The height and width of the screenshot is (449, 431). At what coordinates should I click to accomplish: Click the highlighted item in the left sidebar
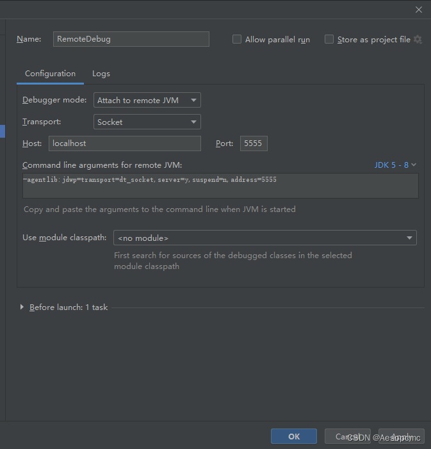point(3,131)
